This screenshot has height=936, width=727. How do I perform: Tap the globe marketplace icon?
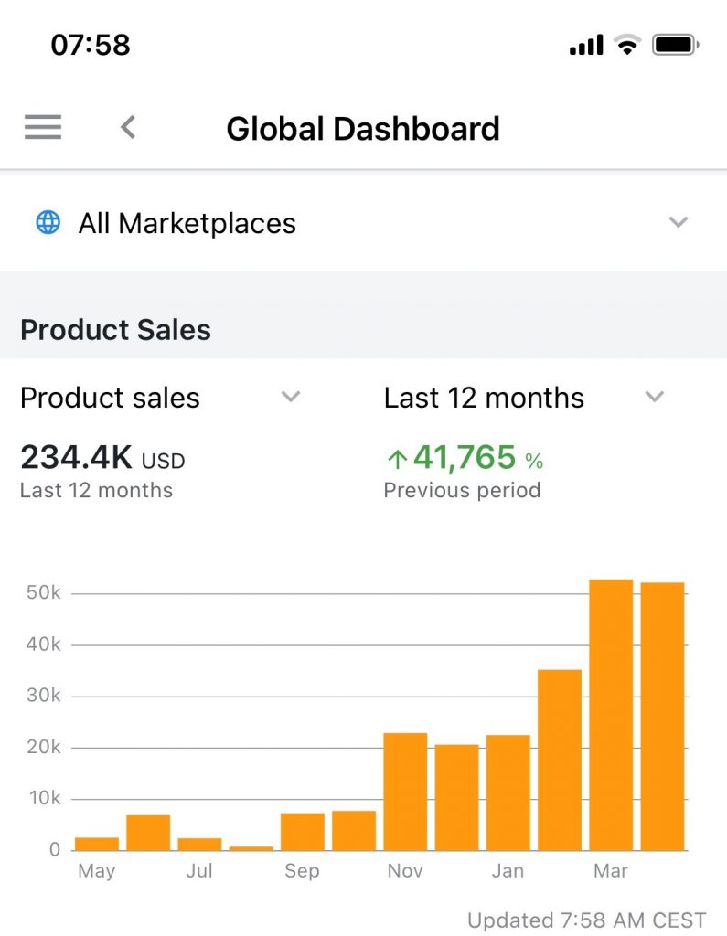(x=48, y=222)
